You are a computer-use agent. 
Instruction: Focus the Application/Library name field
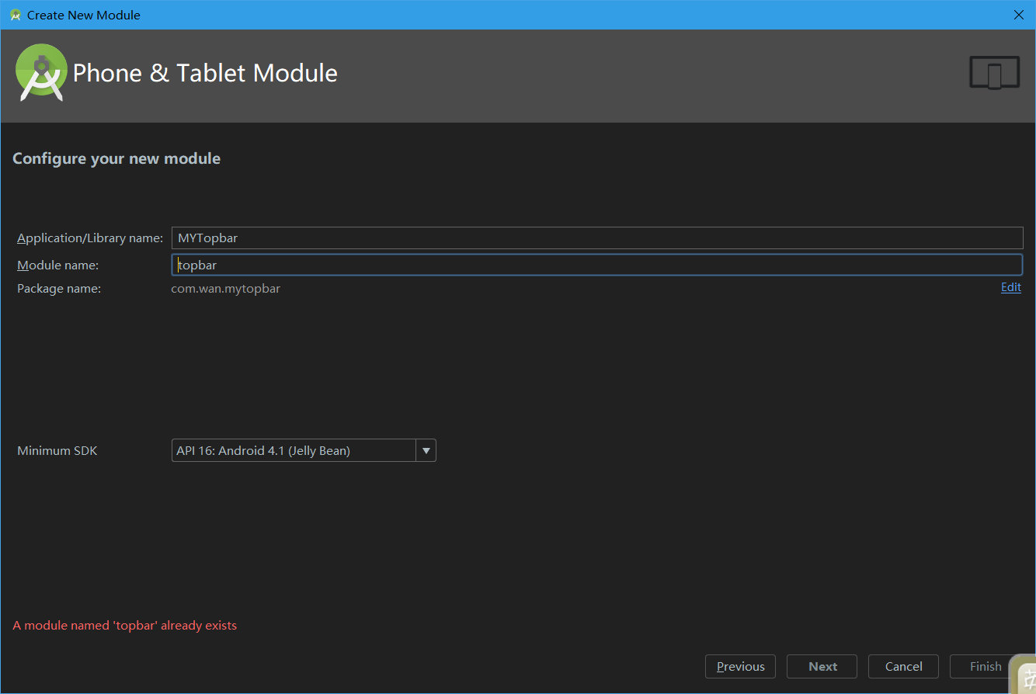(596, 238)
